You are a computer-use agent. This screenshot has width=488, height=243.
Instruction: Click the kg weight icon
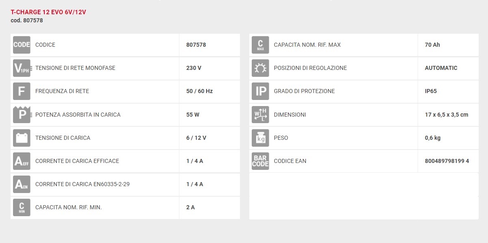260,138
